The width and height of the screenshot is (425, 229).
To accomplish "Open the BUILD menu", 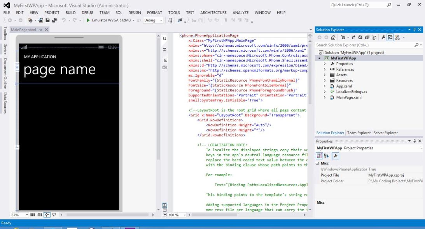I will tap(70, 12).
